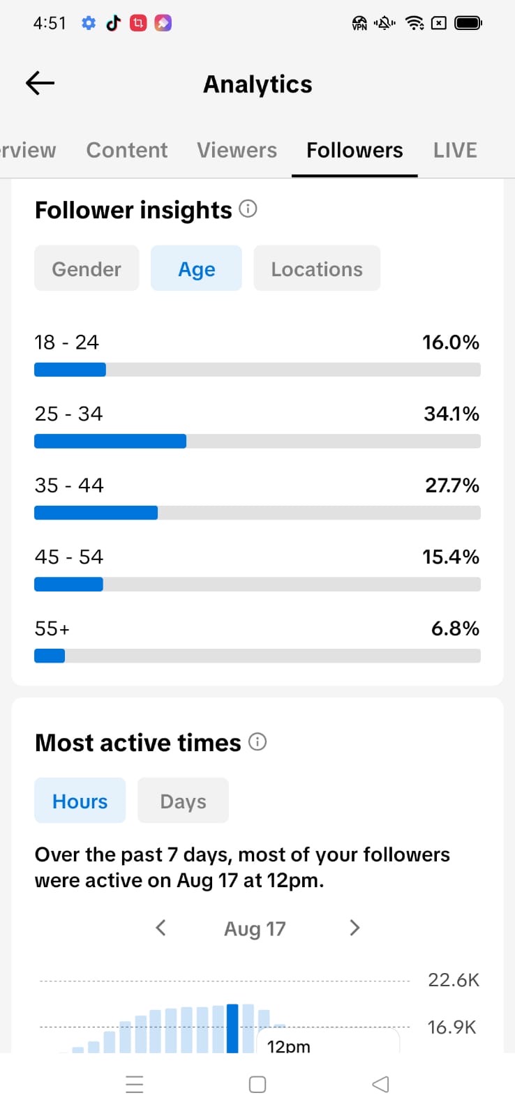Viewport: 515px width, 1116px height.
Task: Tap the 25 - 34 age progress bar
Action: (257, 441)
